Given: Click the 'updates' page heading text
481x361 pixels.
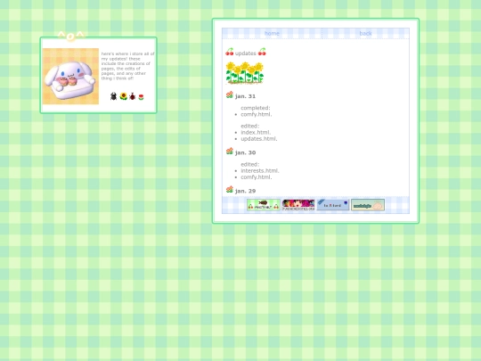Looking at the screenshot, I should [246, 53].
